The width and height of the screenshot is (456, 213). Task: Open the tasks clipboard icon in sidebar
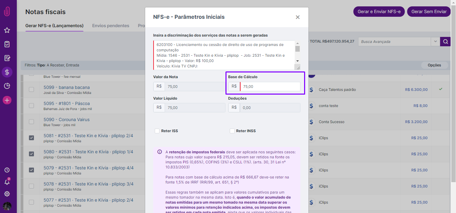7,44
